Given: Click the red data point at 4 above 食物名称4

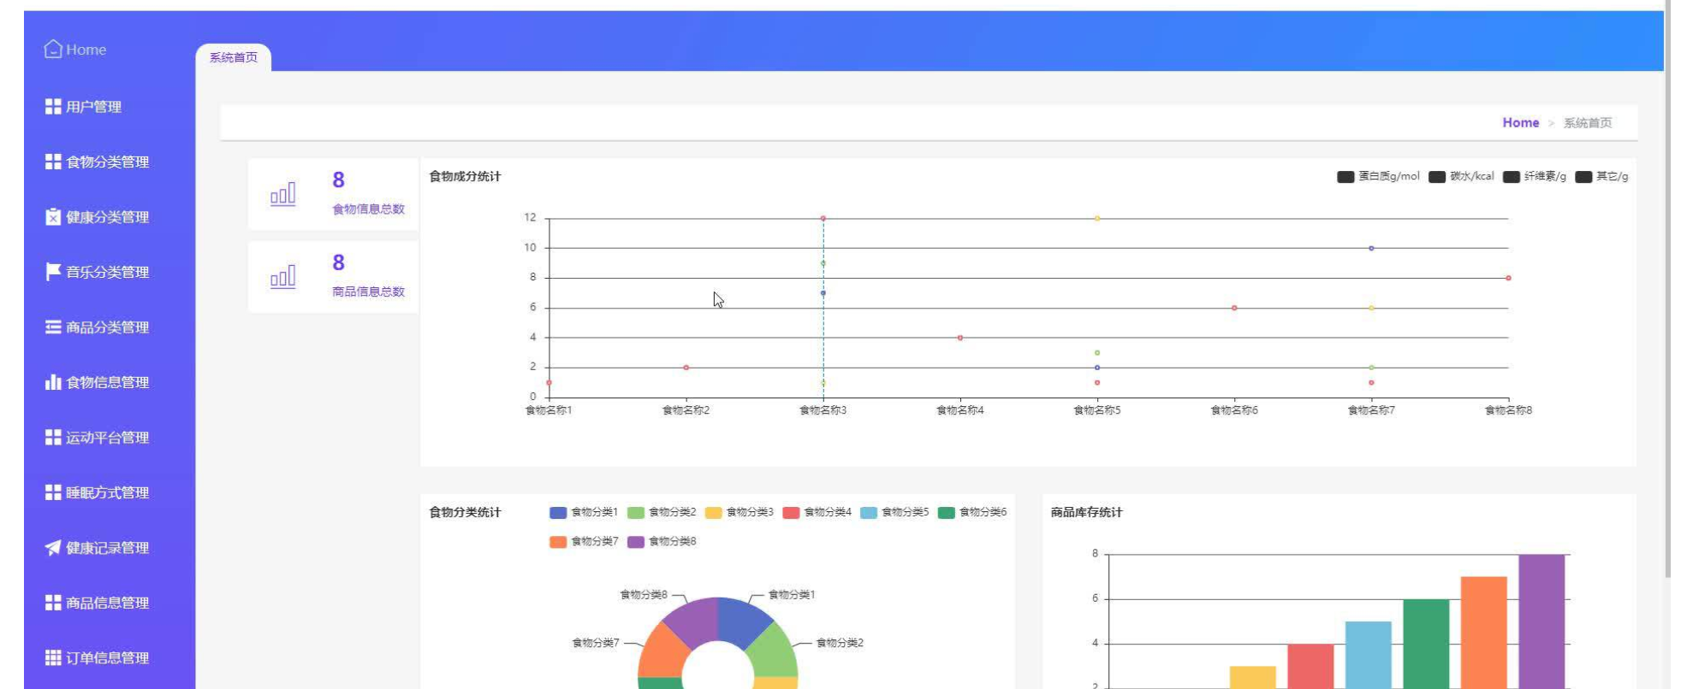Looking at the screenshot, I should (x=960, y=338).
